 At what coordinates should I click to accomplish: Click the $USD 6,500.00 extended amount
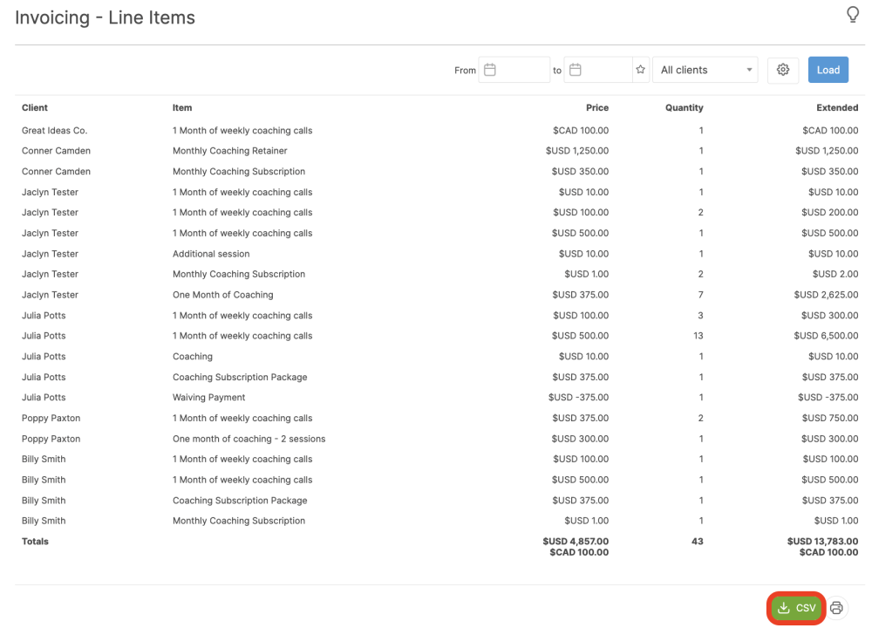pos(826,336)
